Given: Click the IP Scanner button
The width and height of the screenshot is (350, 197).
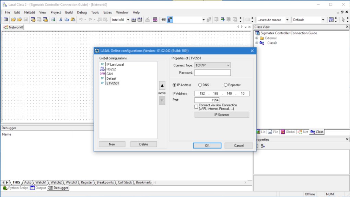Looking at the screenshot, I should (222, 115).
